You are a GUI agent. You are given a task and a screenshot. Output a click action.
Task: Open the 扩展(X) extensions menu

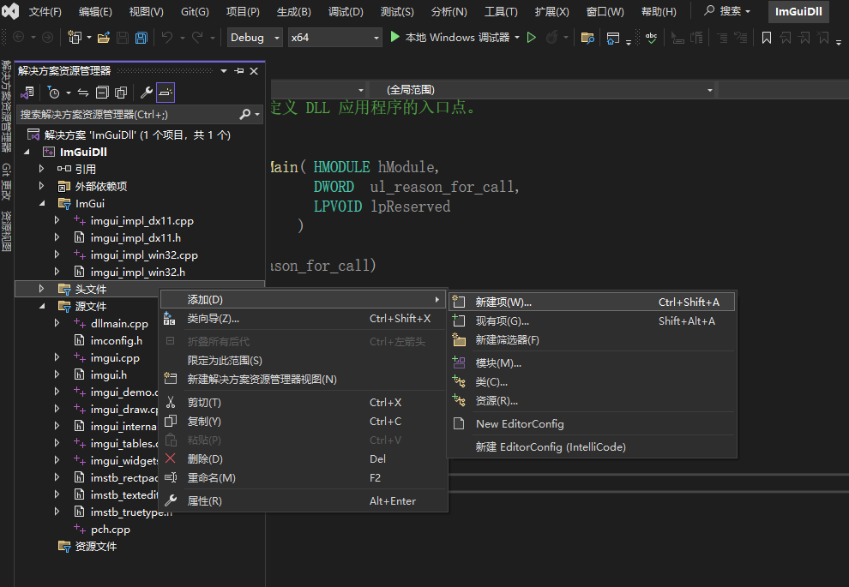551,11
